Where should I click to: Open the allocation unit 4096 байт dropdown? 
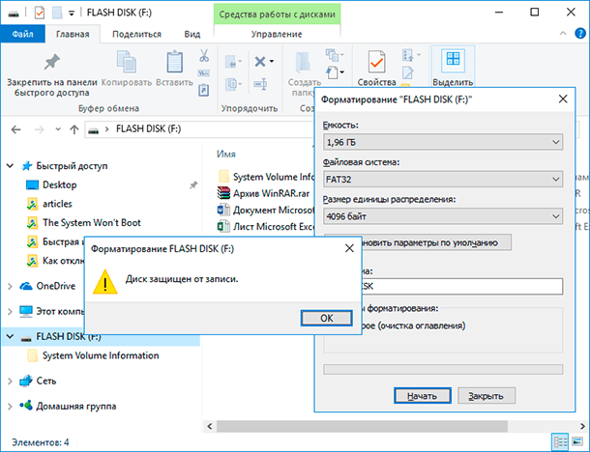[x=443, y=216]
